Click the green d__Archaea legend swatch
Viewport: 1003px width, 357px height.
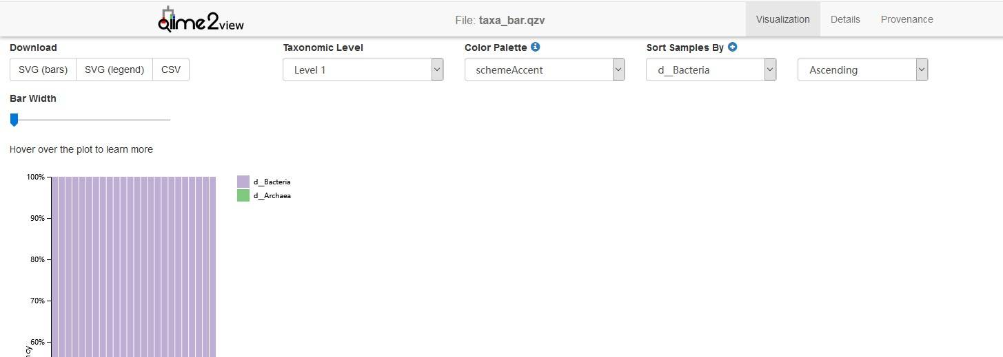(x=243, y=195)
